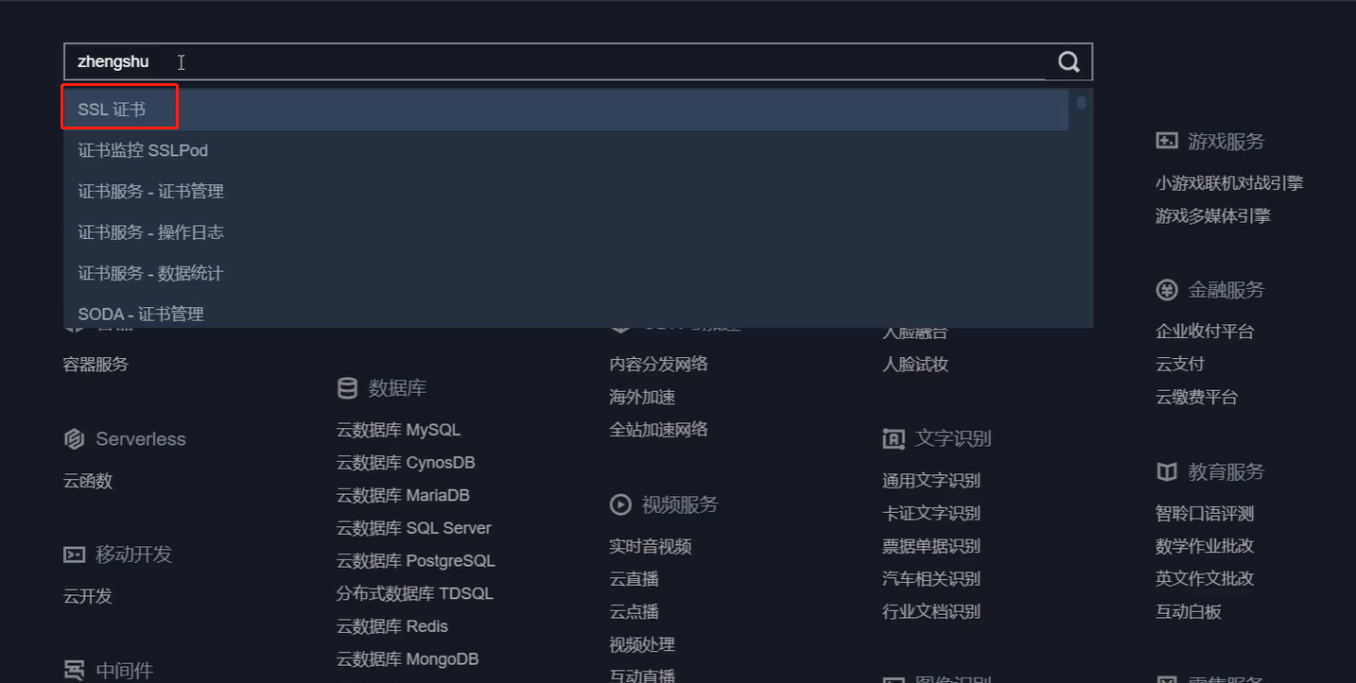Viewport: 1356px width, 683px height.
Task: Select 证书服务 - 数据统计 suggestion
Action: [566, 273]
